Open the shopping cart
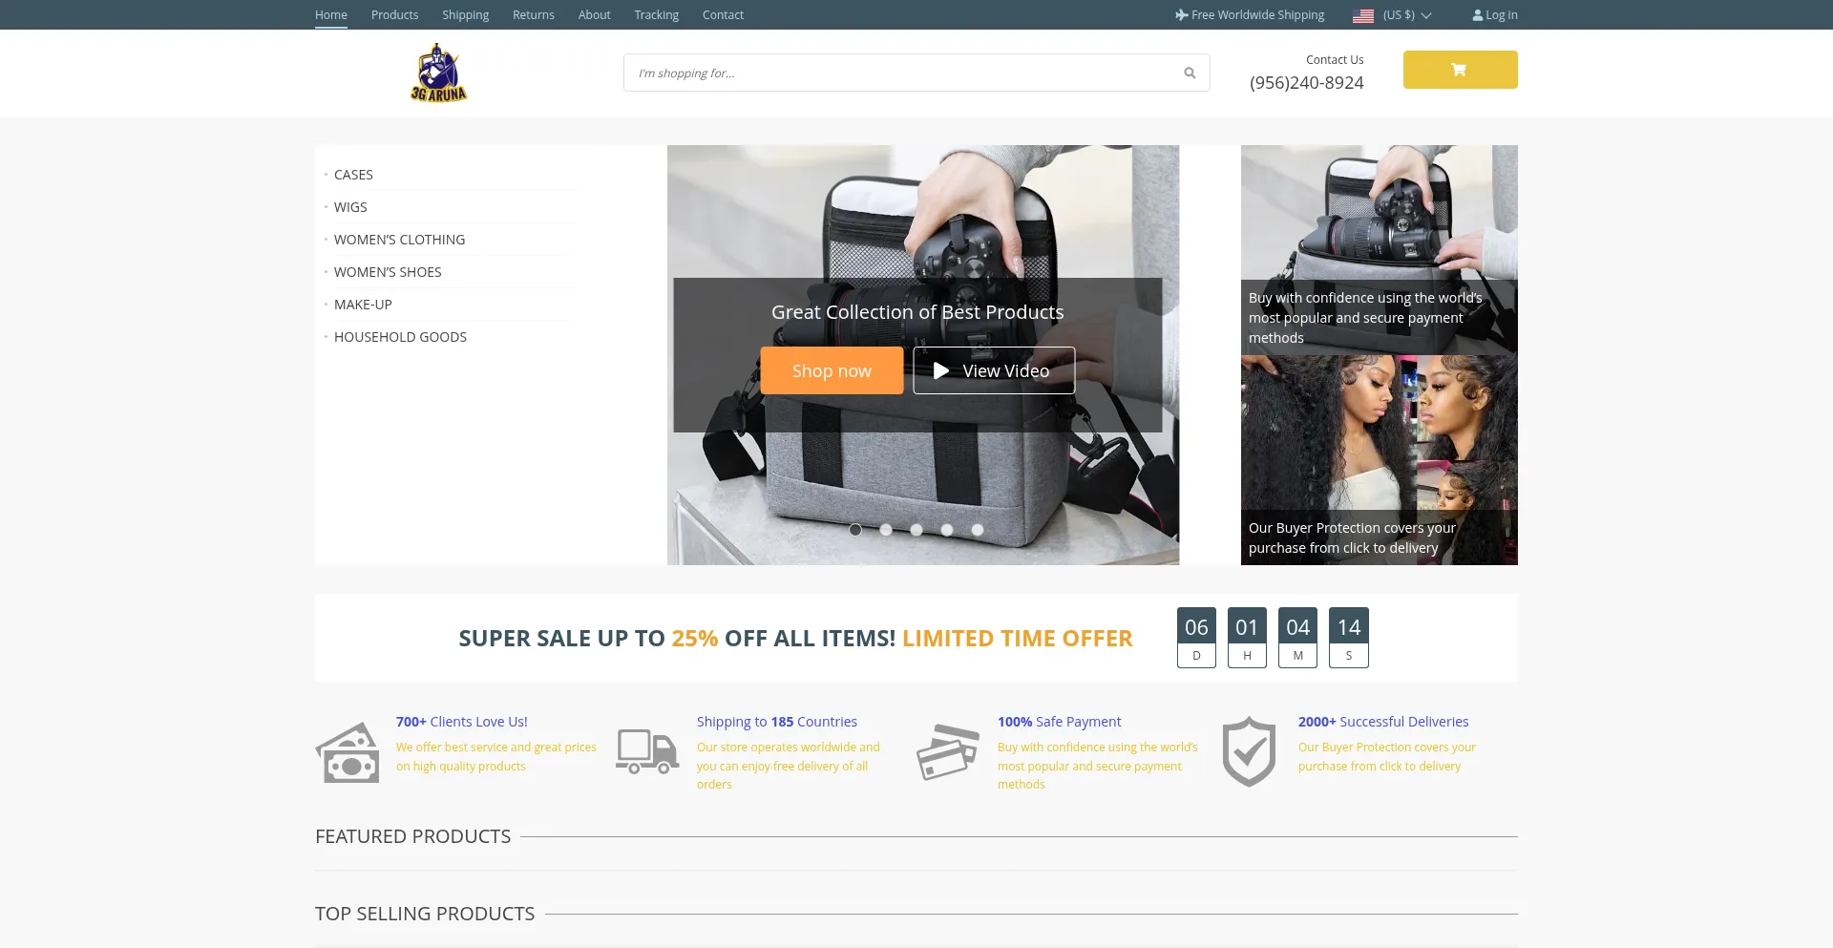Image resolution: width=1833 pixels, height=948 pixels. pos(1459,70)
